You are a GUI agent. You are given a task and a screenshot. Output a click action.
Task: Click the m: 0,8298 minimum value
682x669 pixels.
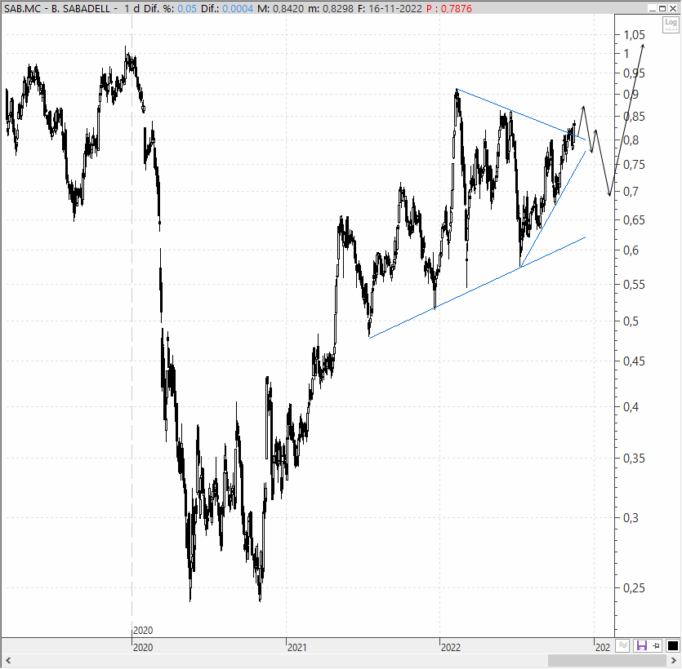[x=331, y=9]
